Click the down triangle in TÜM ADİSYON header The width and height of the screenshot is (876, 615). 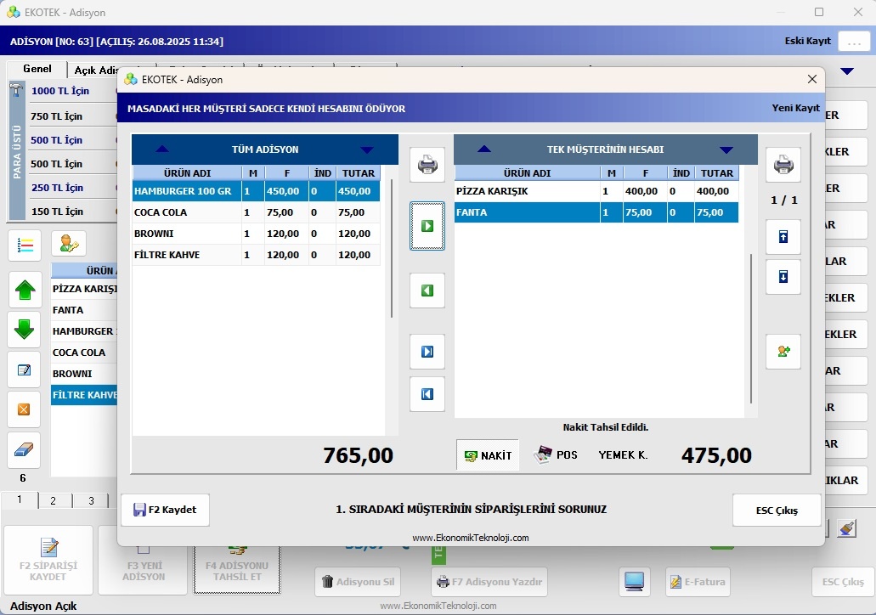click(x=367, y=150)
